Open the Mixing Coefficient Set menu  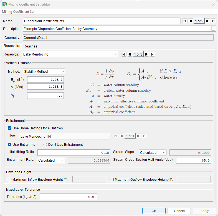pyautogui.click(x=18, y=12)
